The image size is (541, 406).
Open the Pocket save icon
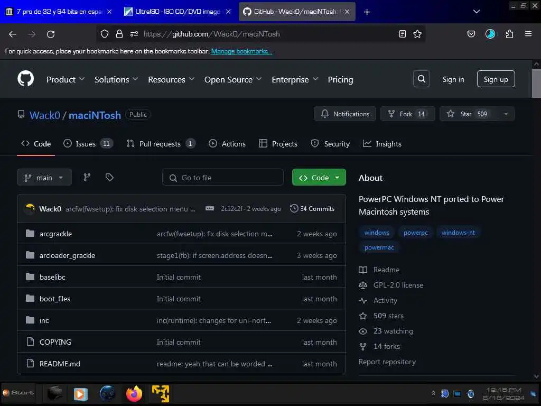[x=471, y=34]
